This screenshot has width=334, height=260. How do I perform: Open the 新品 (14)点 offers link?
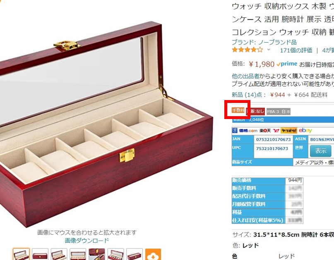(247, 95)
